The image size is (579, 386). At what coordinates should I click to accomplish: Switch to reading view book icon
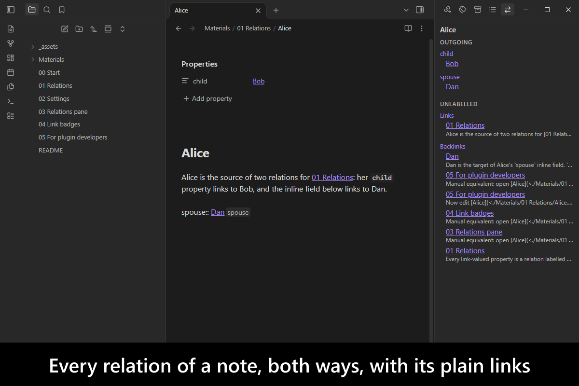(408, 28)
